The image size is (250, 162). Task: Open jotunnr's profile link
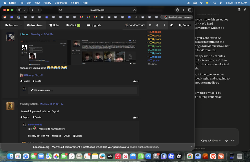24,34
